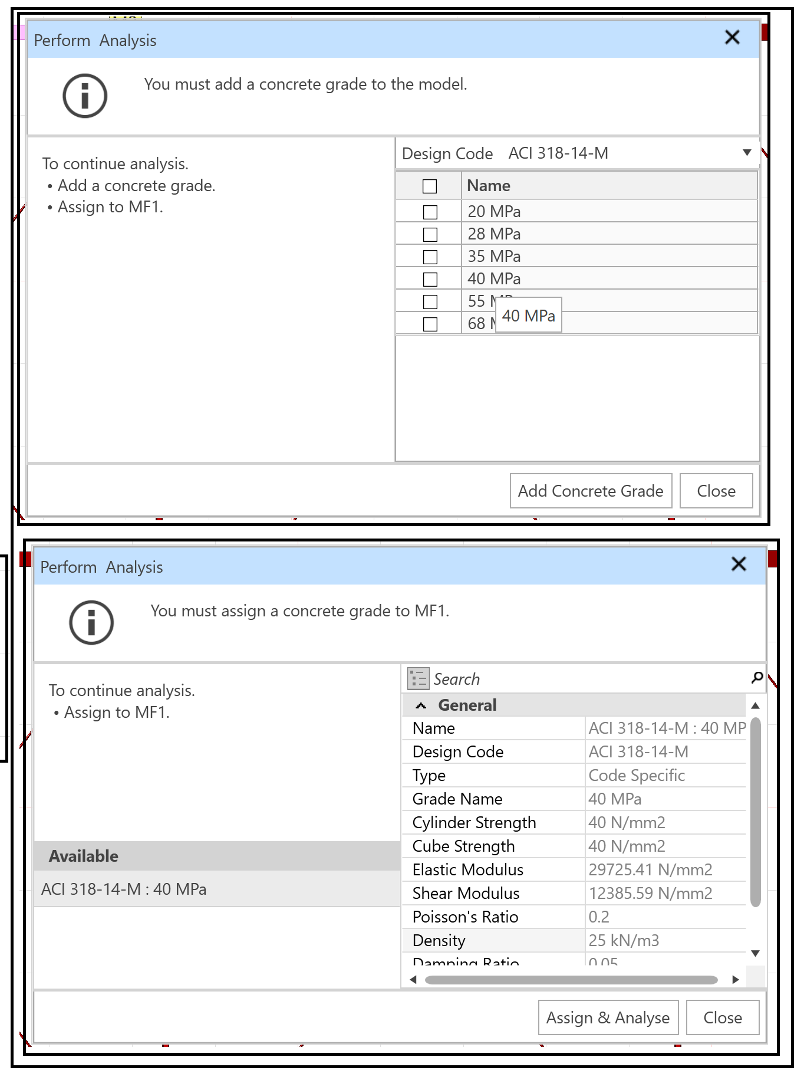
Task: Click the Density value 25 kN/m3
Action: click(666, 941)
